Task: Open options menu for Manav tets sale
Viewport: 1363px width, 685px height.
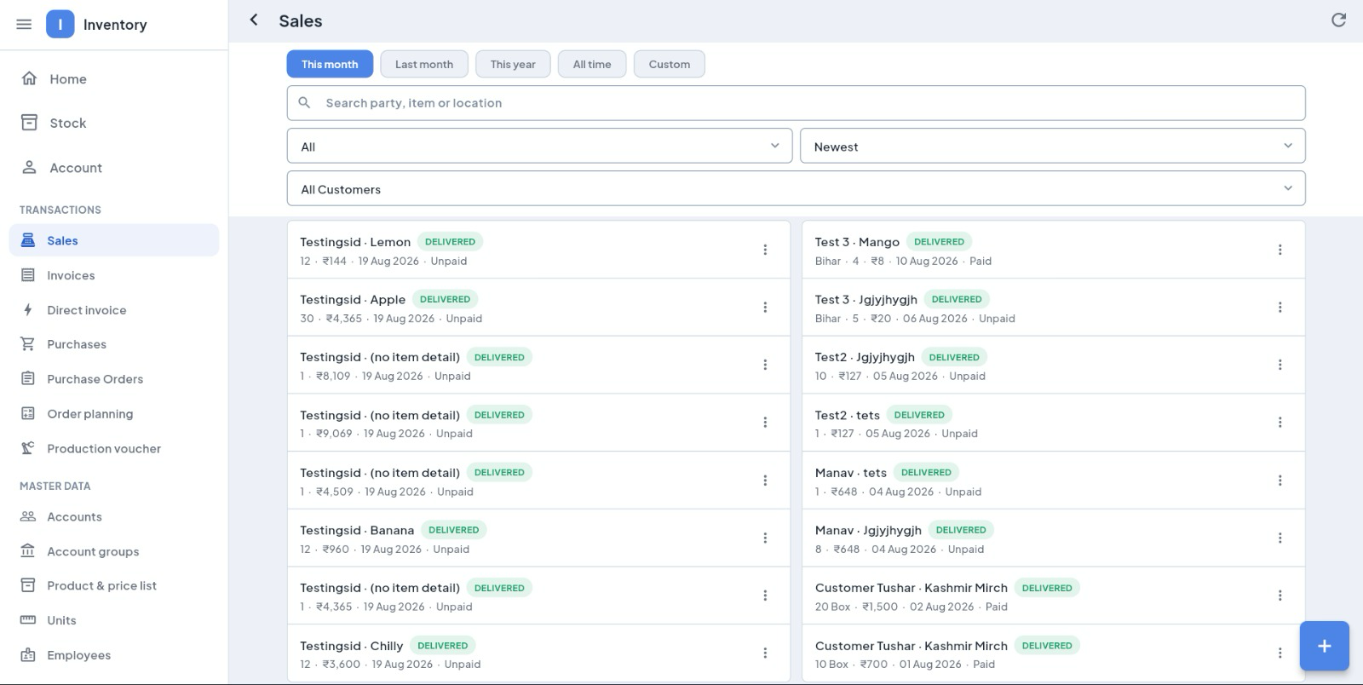Action: (x=1280, y=481)
